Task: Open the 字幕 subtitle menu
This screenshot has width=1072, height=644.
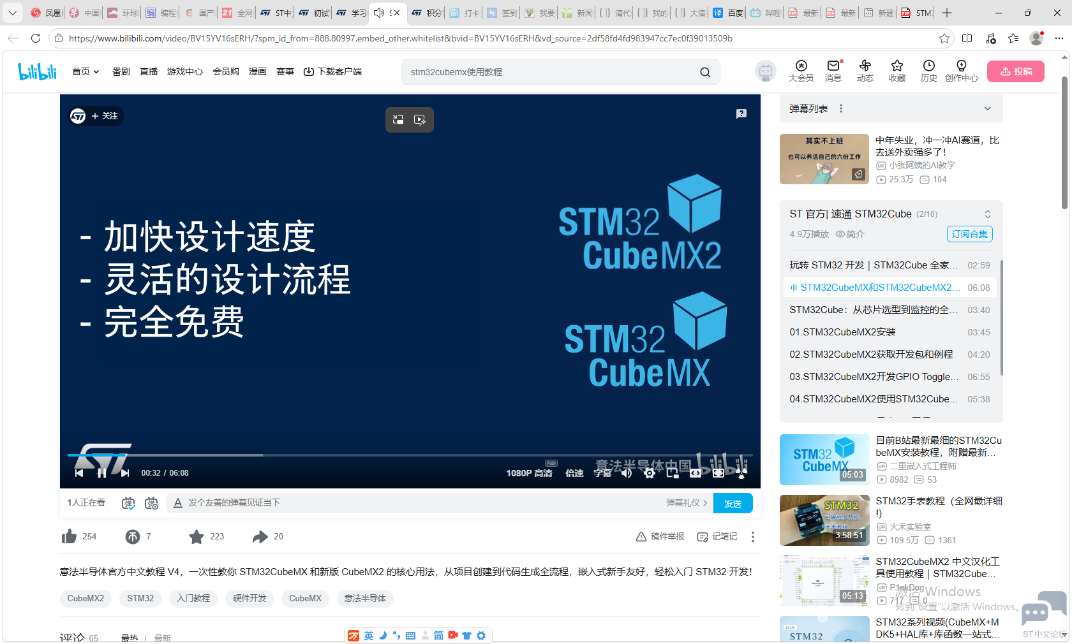Action: click(602, 473)
